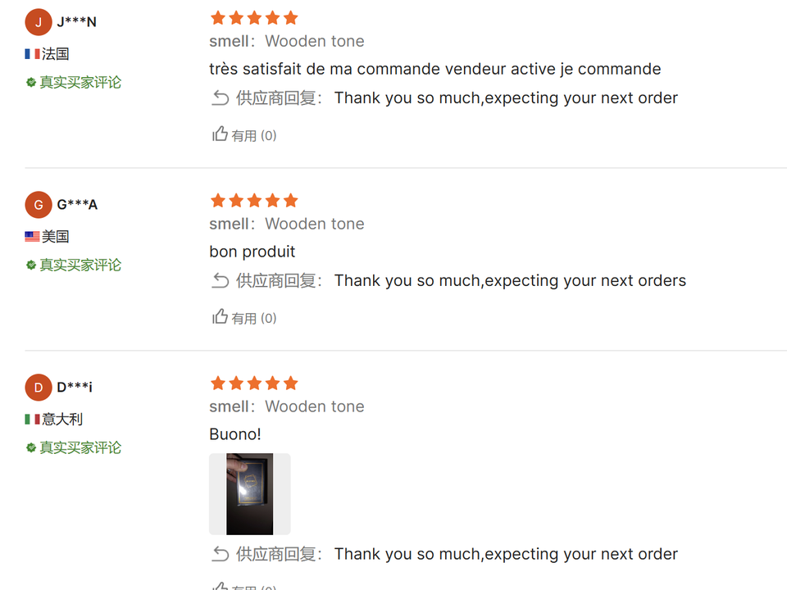787x590 pixels.
Task: Click the verified badge under G***A
Action: [x=31, y=265]
